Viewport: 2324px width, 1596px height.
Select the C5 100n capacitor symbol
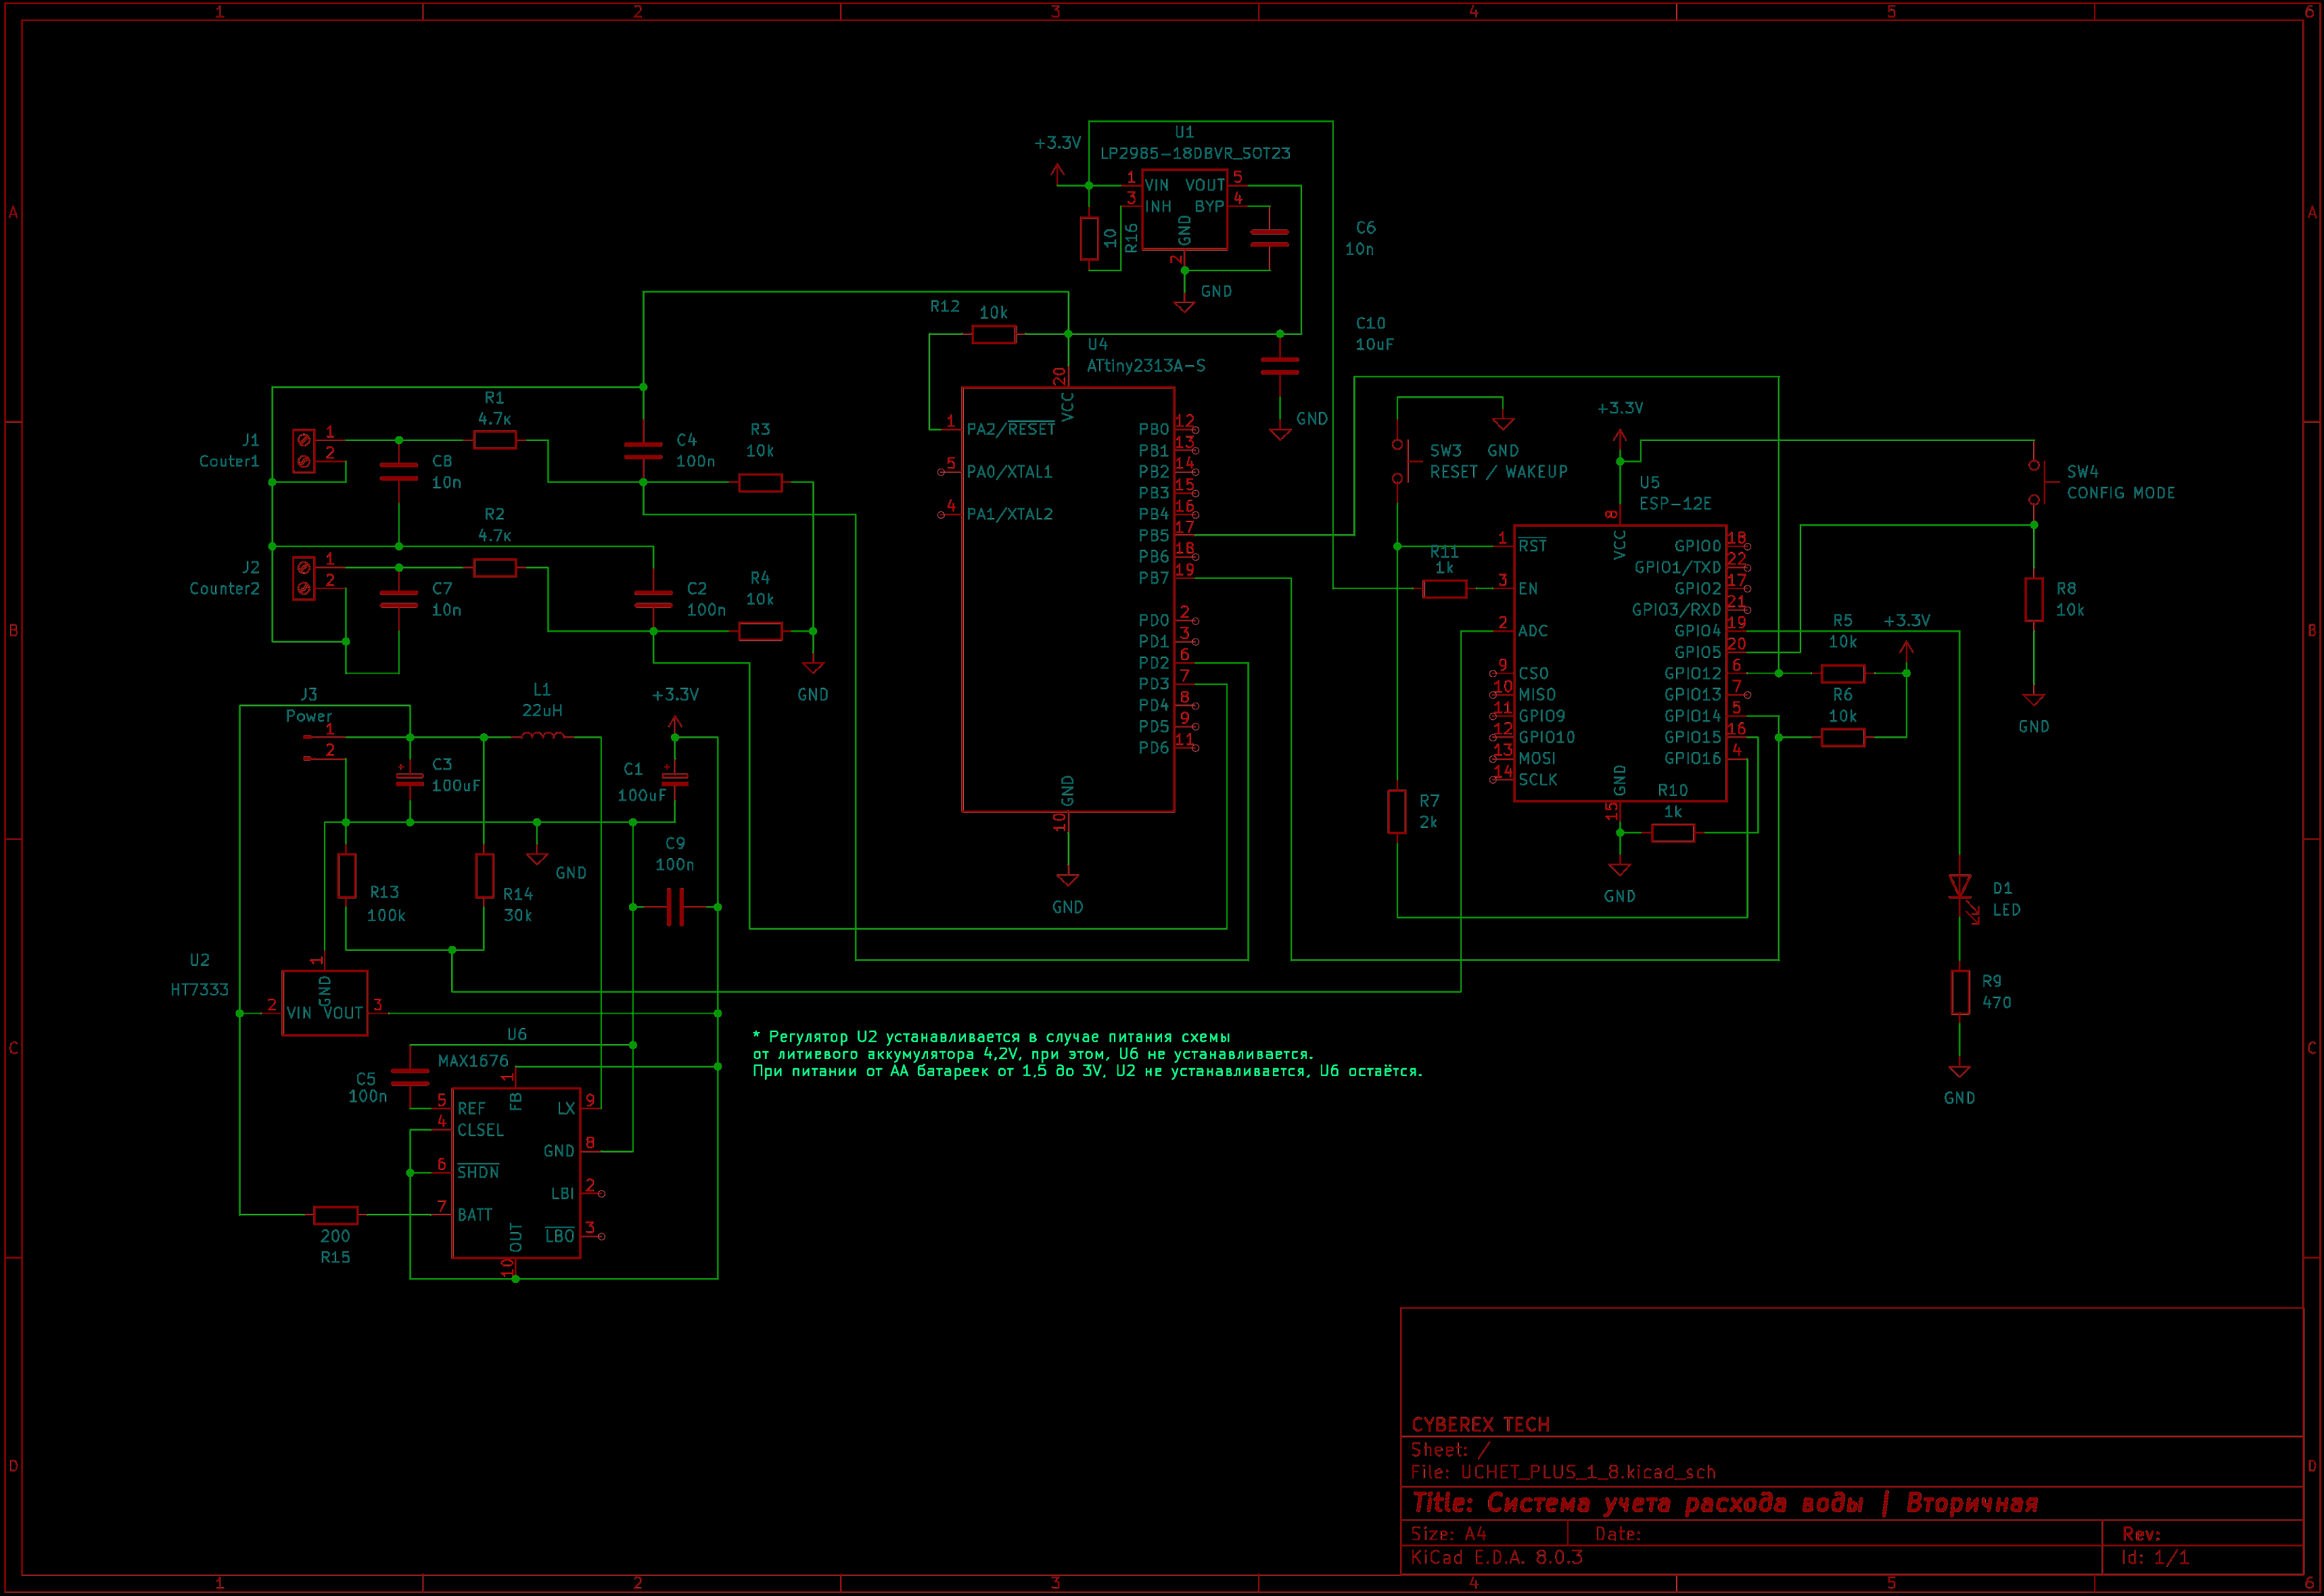coord(410,1077)
